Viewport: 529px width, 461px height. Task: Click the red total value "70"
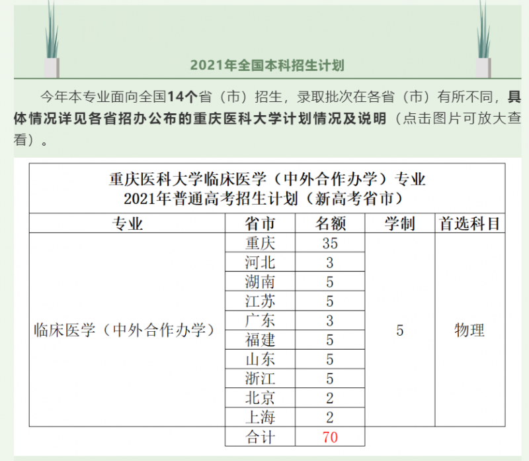(x=330, y=436)
